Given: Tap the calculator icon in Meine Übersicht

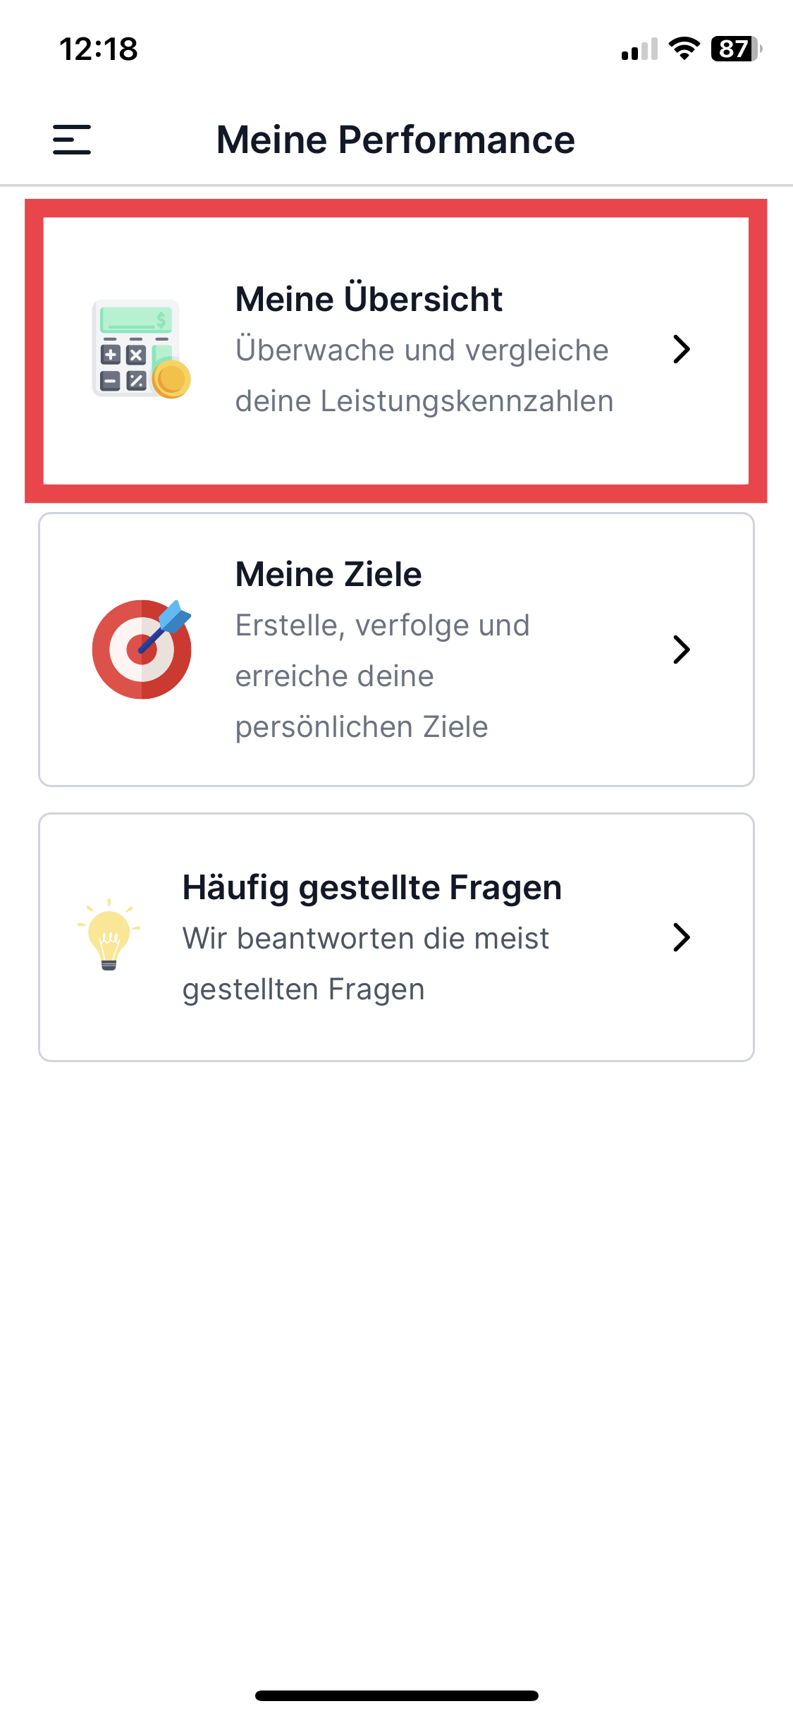Looking at the screenshot, I should pyautogui.click(x=141, y=349).
